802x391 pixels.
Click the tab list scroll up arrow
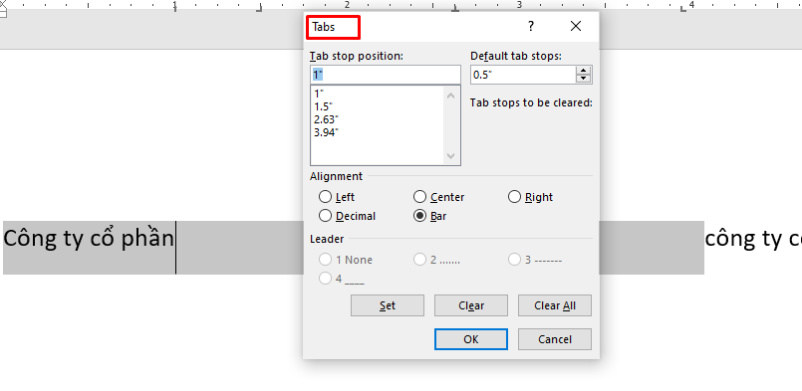450,96
